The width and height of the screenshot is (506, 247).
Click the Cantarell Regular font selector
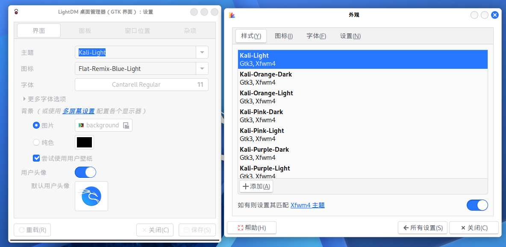[x=141, y=85]
